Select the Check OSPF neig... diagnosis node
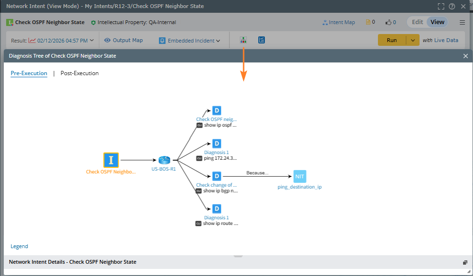This screenshot has height=276, width=473. (217, 111)
